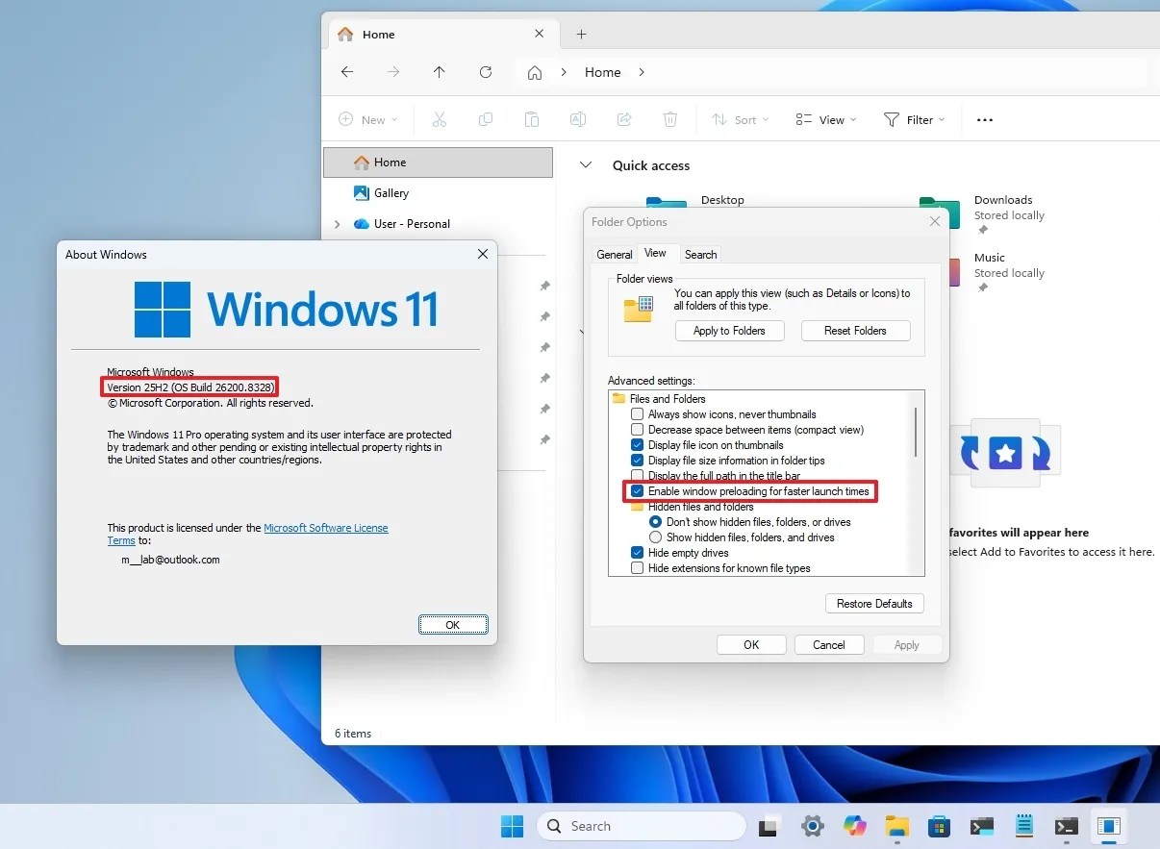Toggle Enable window preloading for faster launch times
This screenshot has width=1160, height=849.
[637, 491]
